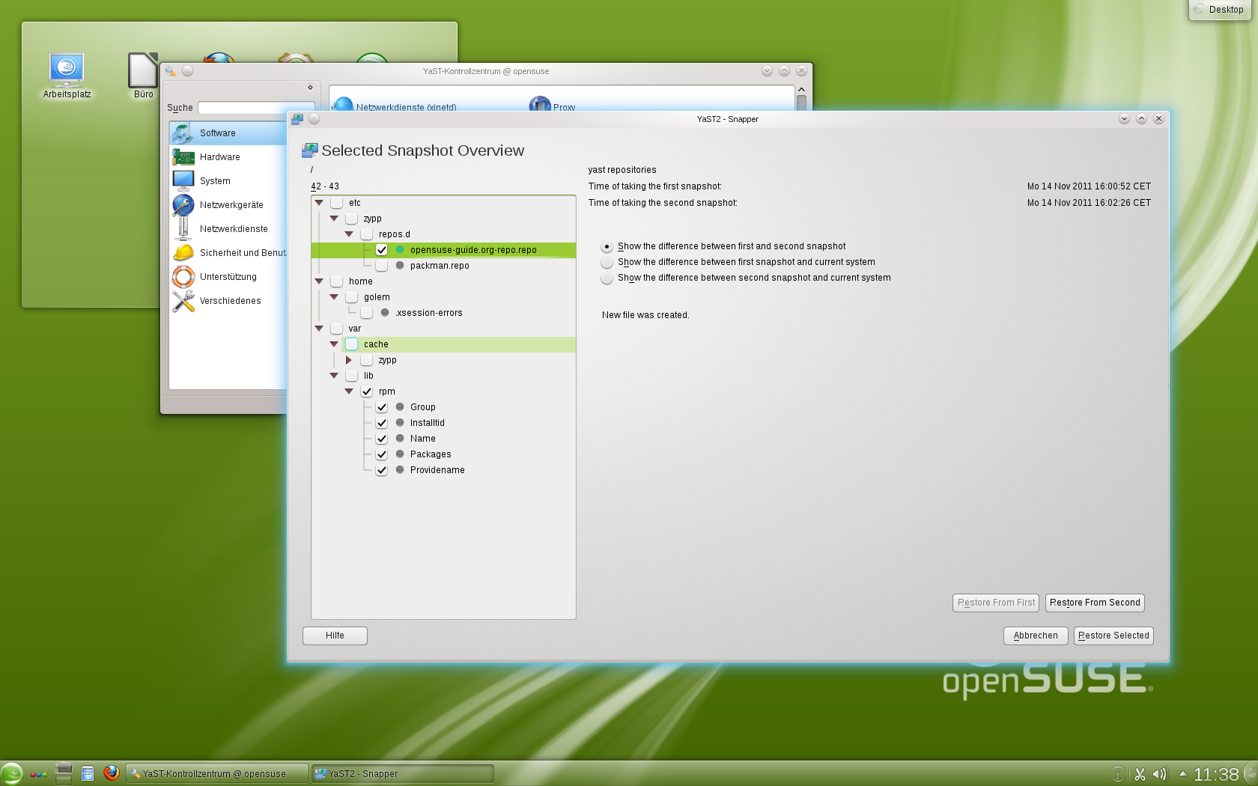Collapse the etc tree branch
The width and height of the screenshot is (1258, 786).
coord(320,202)
